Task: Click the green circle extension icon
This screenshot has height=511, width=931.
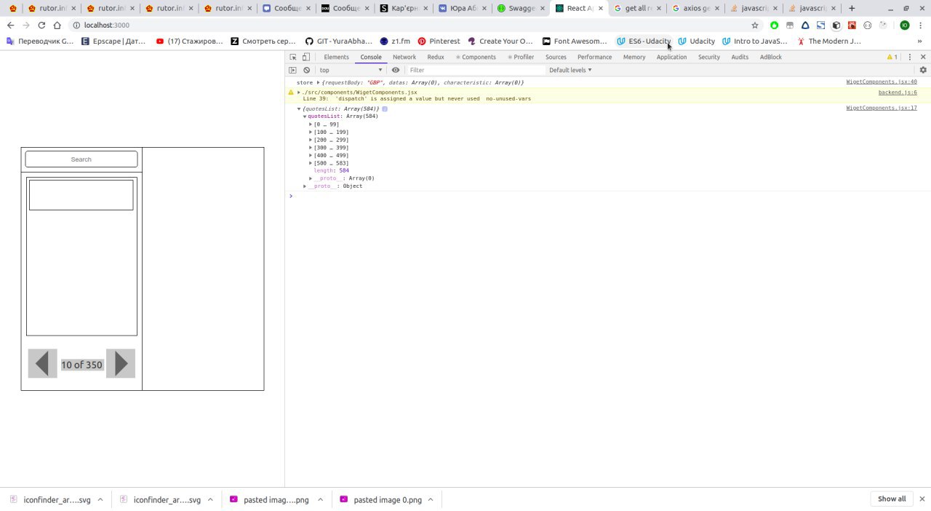Action: [775, 25]
